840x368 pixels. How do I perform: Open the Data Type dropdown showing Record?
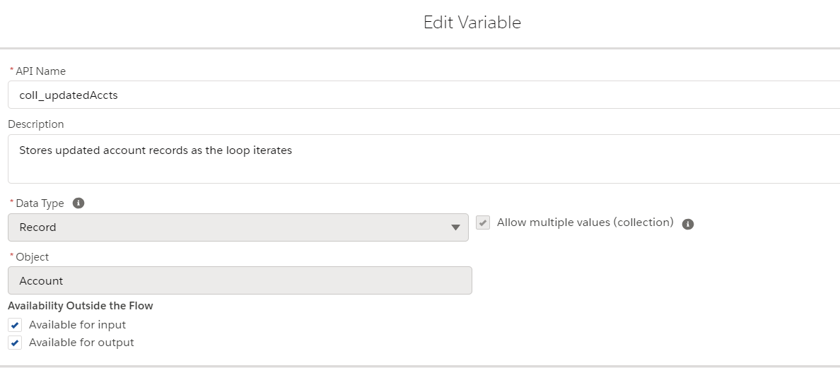(x=238, y=227)
